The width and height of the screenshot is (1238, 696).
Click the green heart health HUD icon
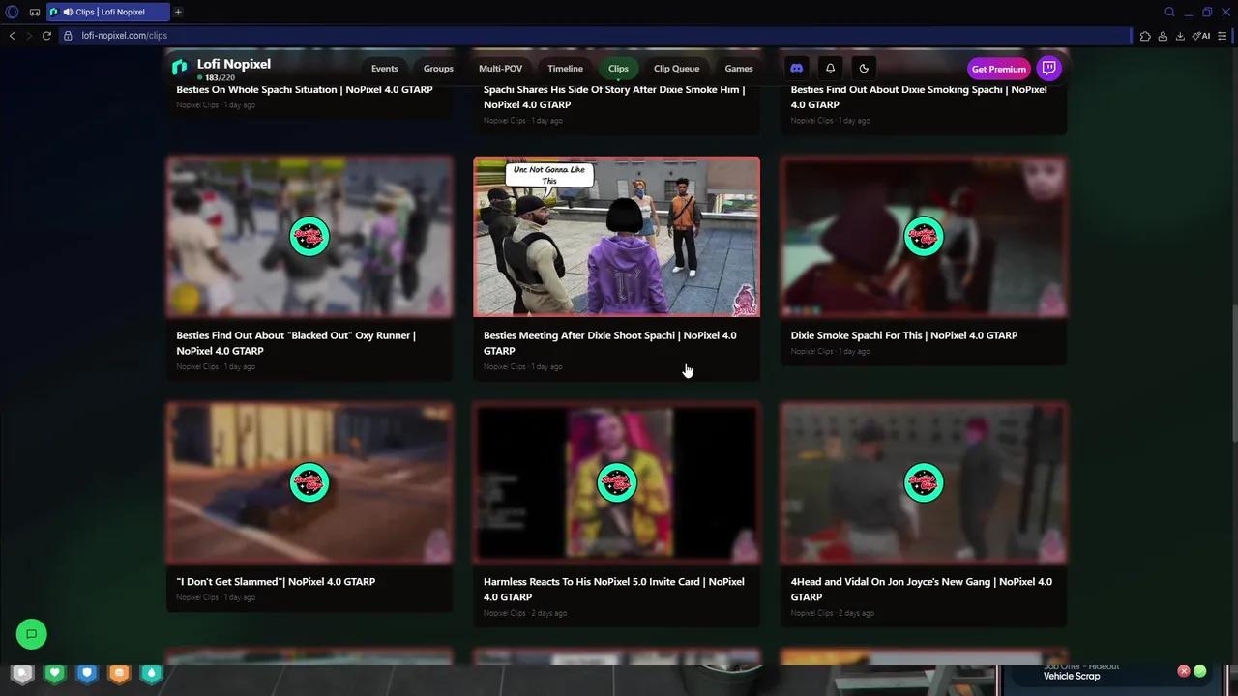pyautogui.click(x=55, y=673)
